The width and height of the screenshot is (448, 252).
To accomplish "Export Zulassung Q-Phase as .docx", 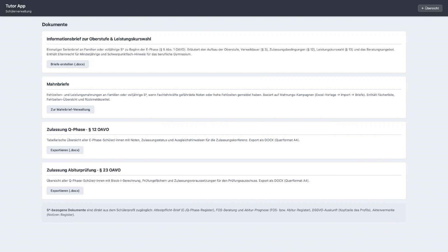I will click(x=65, y=150).
